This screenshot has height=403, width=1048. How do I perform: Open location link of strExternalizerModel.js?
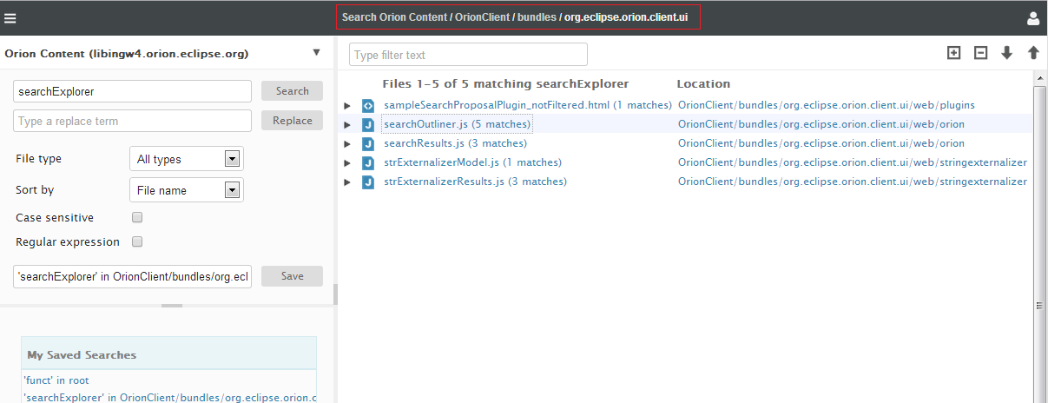coord(853,162)
